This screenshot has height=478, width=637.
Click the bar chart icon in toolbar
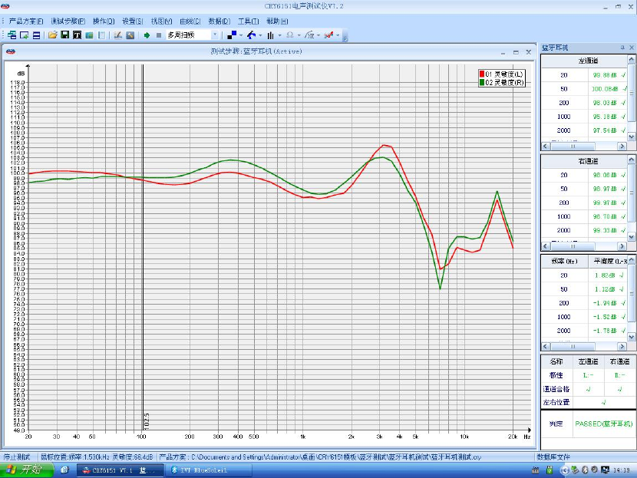click(270, 35)
